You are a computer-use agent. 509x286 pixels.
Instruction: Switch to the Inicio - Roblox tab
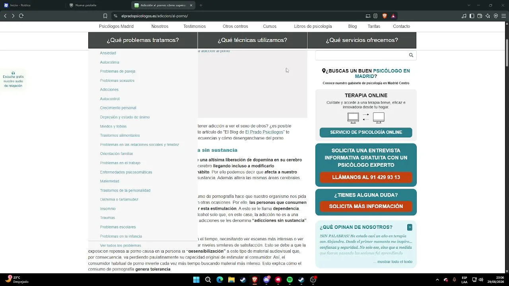(x=33, y=5)
